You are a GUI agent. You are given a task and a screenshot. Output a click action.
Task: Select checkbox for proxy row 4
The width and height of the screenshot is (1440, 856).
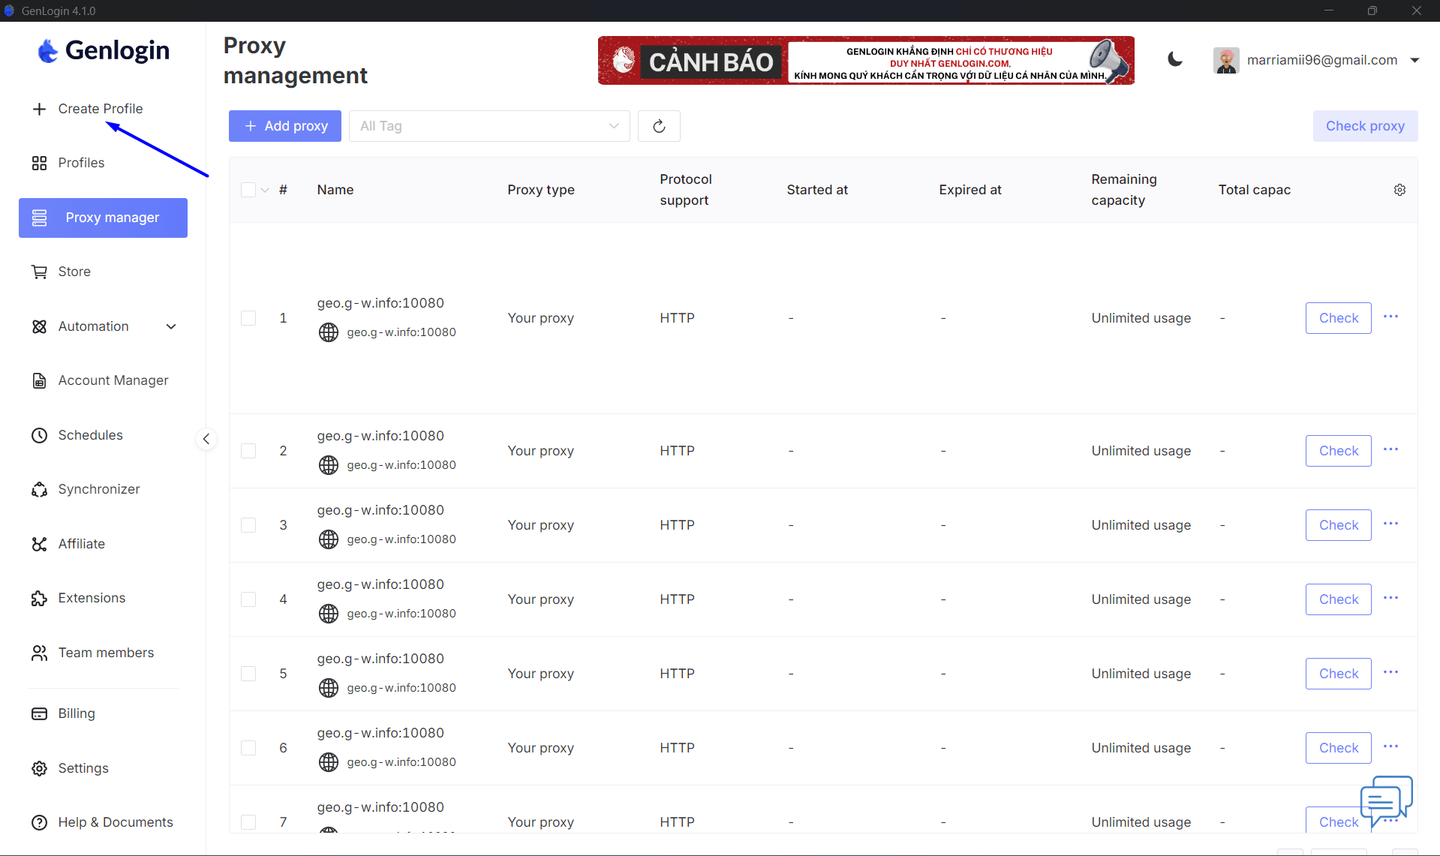(248, 599)
